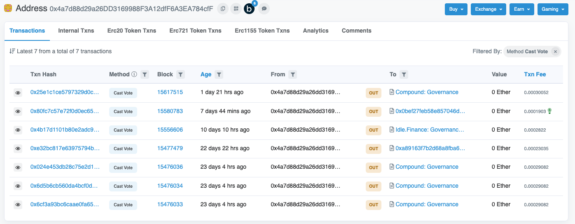Switch to the Erc721 Token Txns tab
This screenshot has width=575, height=224.
[196, 31]
